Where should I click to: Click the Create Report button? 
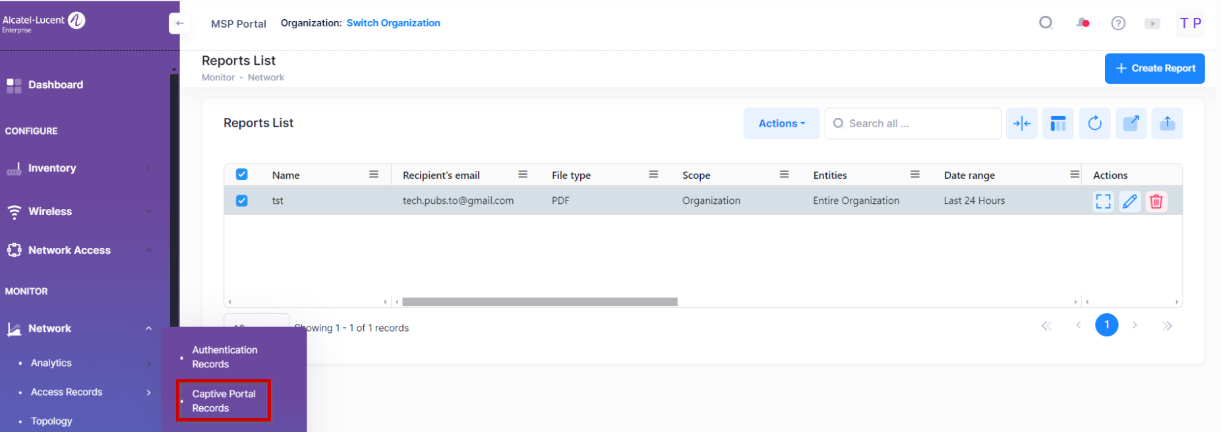click(x=1154, y=69)
